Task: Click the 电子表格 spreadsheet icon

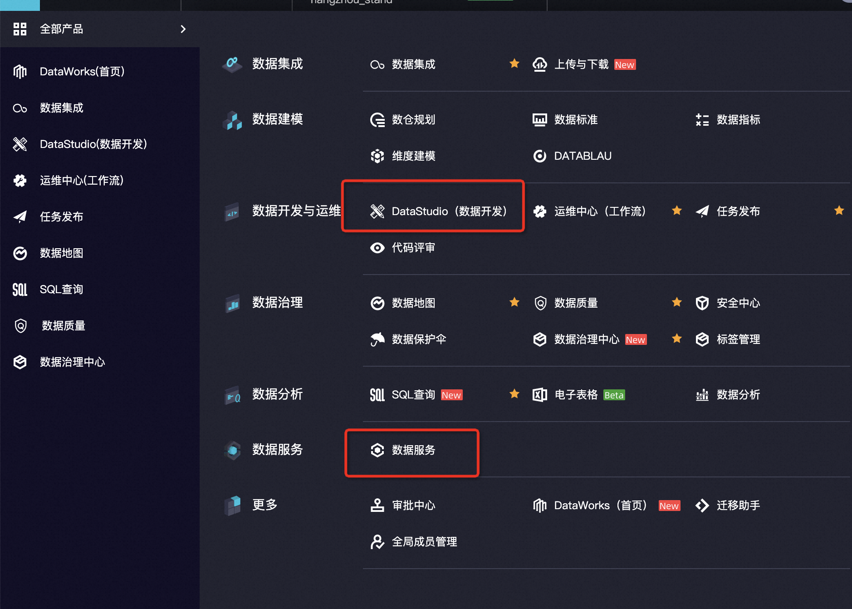Action: 540,395
